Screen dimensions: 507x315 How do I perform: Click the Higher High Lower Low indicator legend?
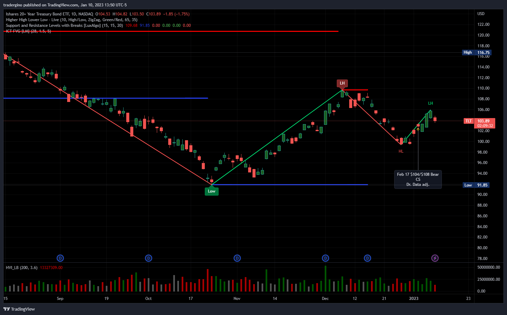point(72,20)
